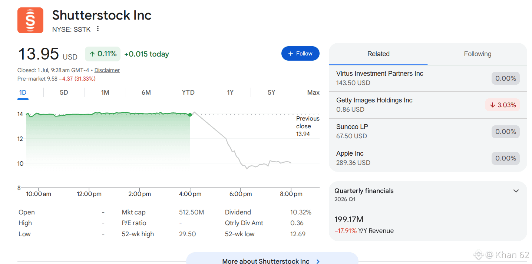The image size is (532, 264).
Task: Select the Max chart range tab
Action: click(x=313, y=92)
